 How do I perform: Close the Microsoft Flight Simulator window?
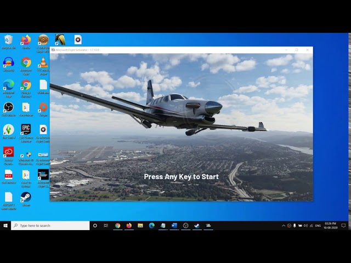click(x=307, y=50)
